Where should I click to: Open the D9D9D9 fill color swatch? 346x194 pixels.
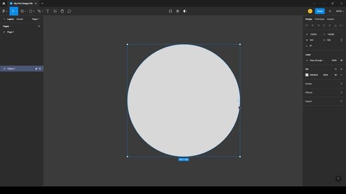click(x=307, y=75)
